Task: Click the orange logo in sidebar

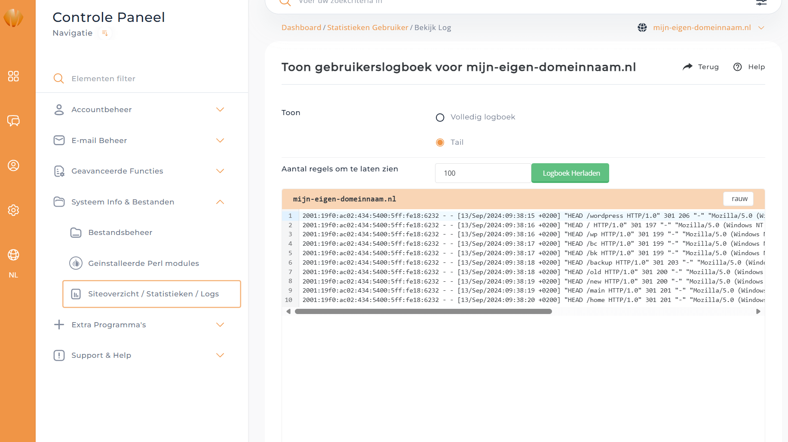Action: pyautogui.click(x=13, y=18)
